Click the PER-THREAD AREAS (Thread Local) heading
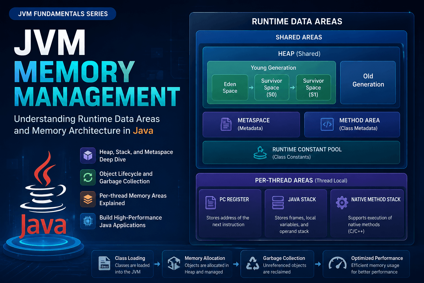Screen dimensions: 424x283 coord(301,180)
